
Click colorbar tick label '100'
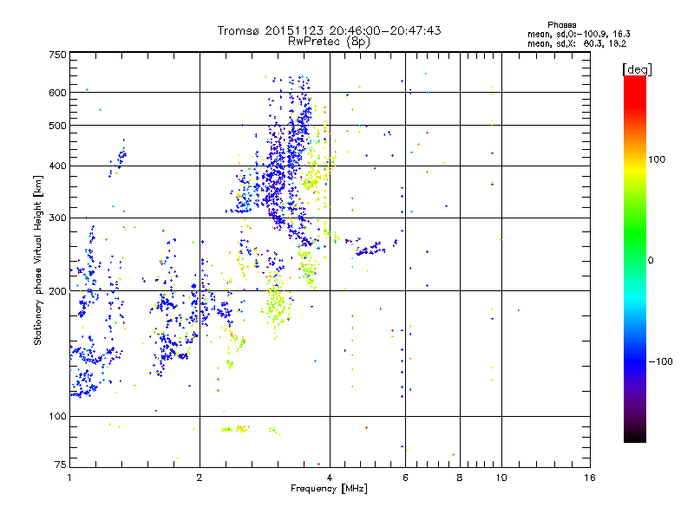[x=657, y=159]
